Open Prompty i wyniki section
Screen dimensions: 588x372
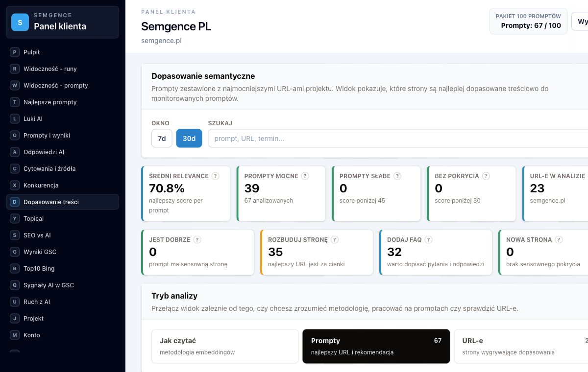point(62,135)
